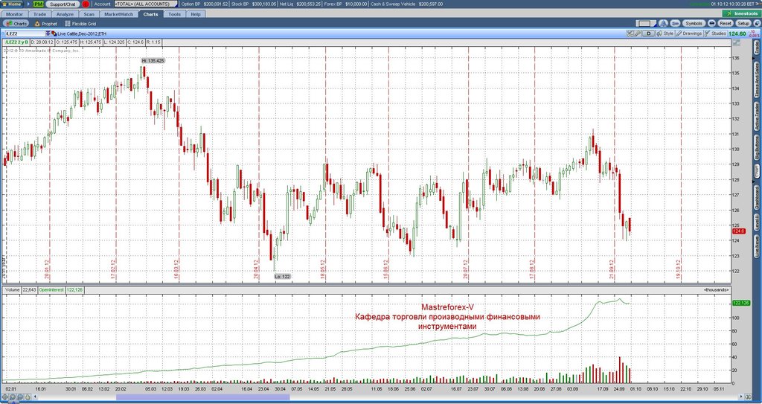Click the /LEZ2 symbol input field
The height and width of the screenshot is (404, 762).
click(x=25, y=33)
